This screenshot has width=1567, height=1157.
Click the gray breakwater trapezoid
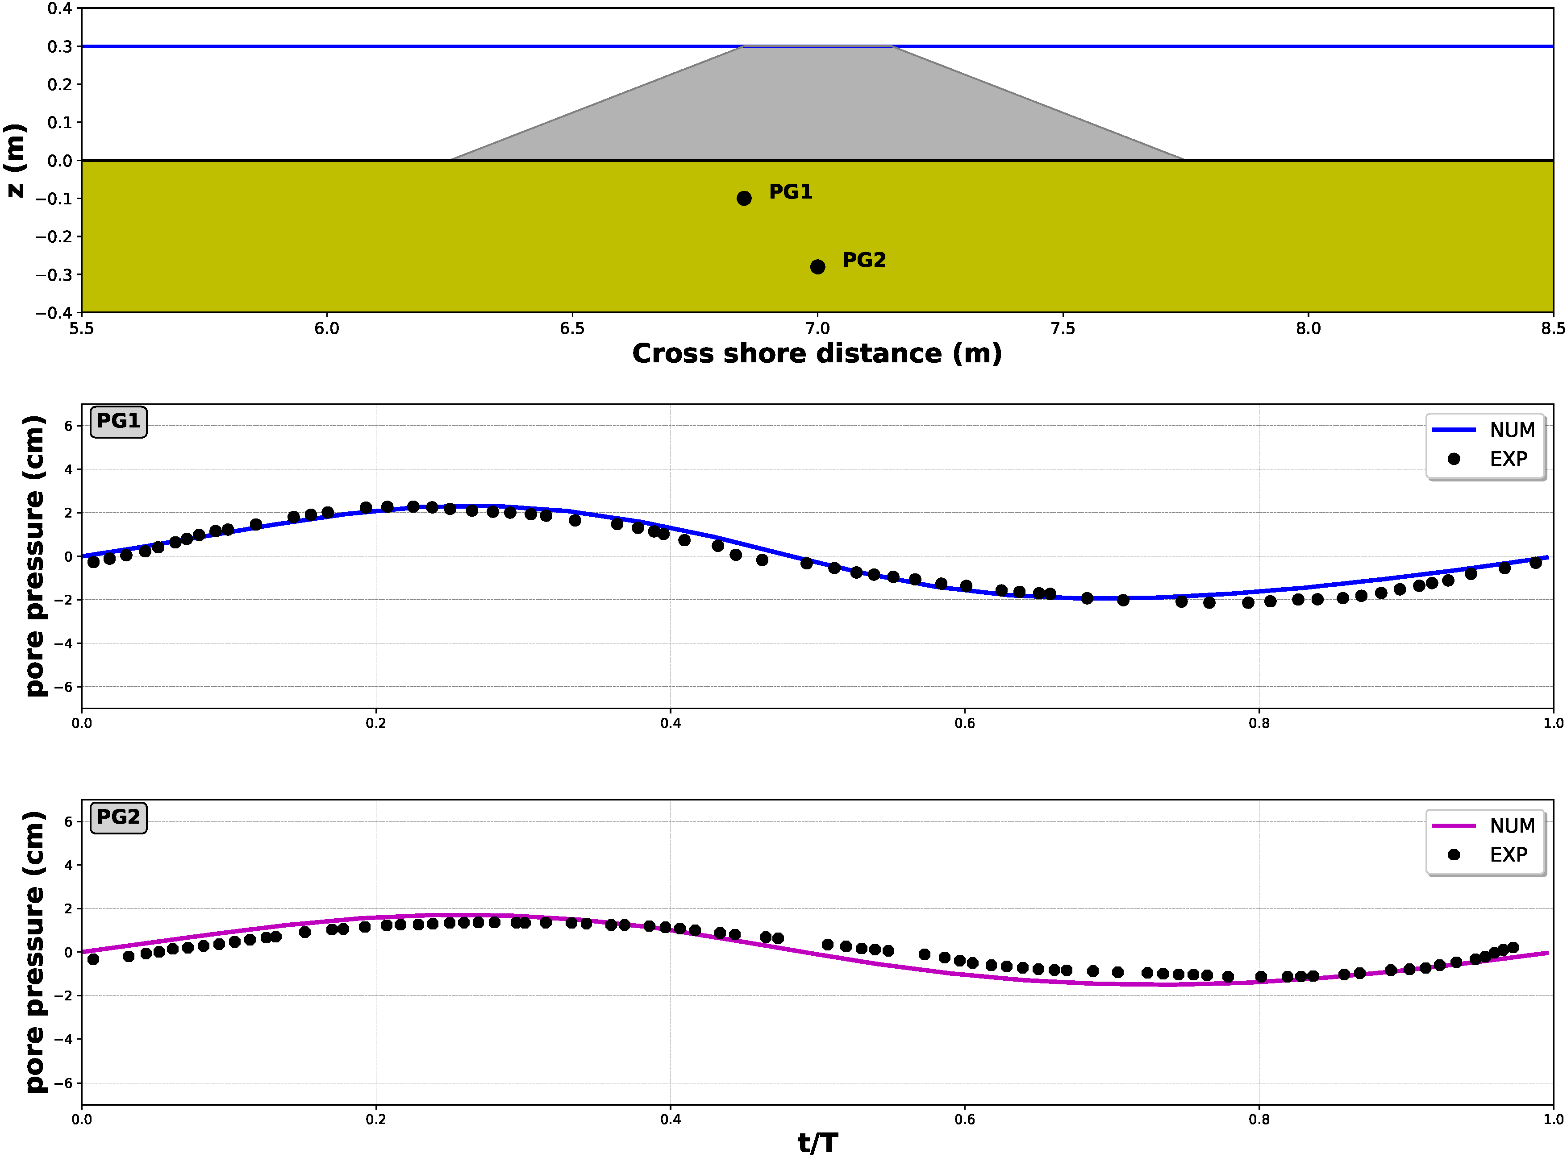817,105
